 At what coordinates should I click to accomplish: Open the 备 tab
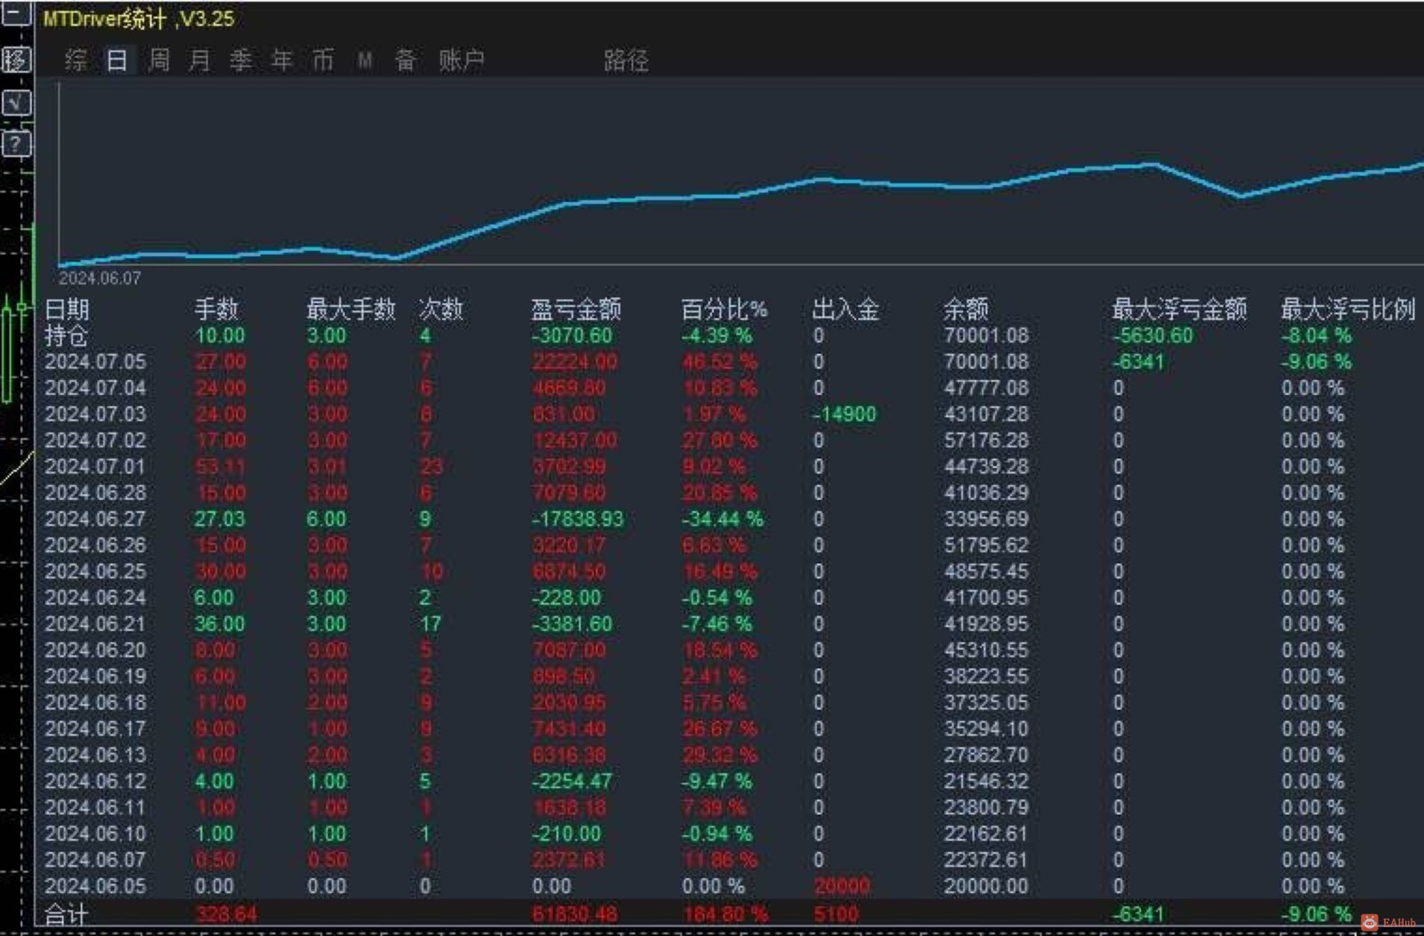pyautogui.click(x=406, y=60)
